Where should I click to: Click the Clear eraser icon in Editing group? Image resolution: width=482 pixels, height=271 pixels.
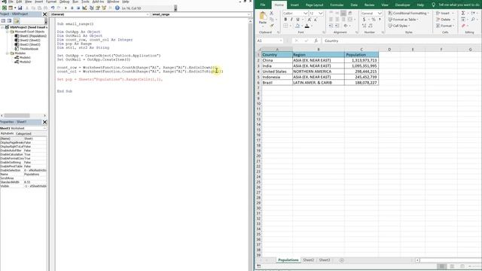(x=463, y=26)
